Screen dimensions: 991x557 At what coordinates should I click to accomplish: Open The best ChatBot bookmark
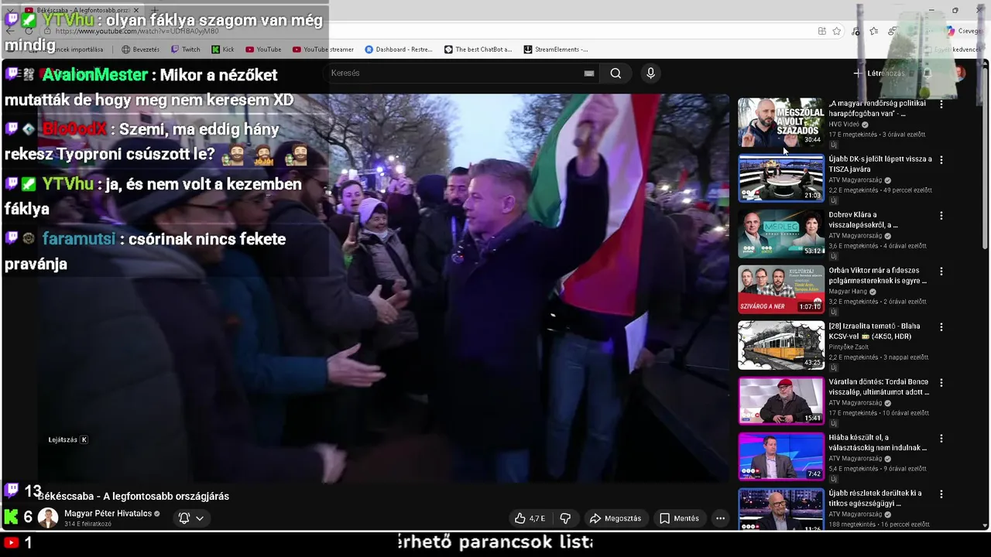click(x=478, y=50)
